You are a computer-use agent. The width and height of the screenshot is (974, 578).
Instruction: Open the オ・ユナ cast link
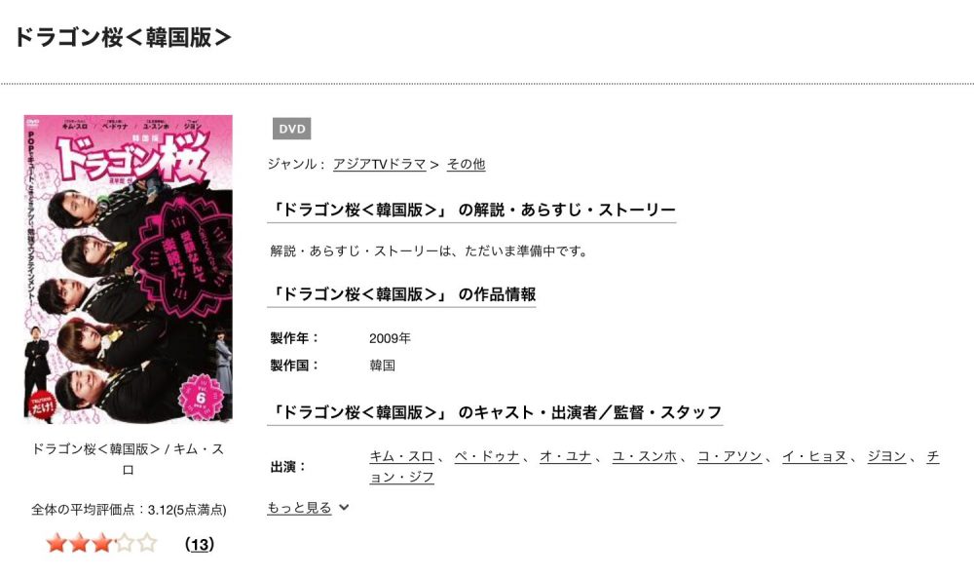point(565,456)
